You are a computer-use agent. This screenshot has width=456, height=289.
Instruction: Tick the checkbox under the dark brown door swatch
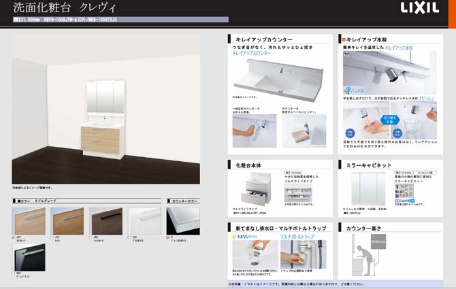coord(91,237)
